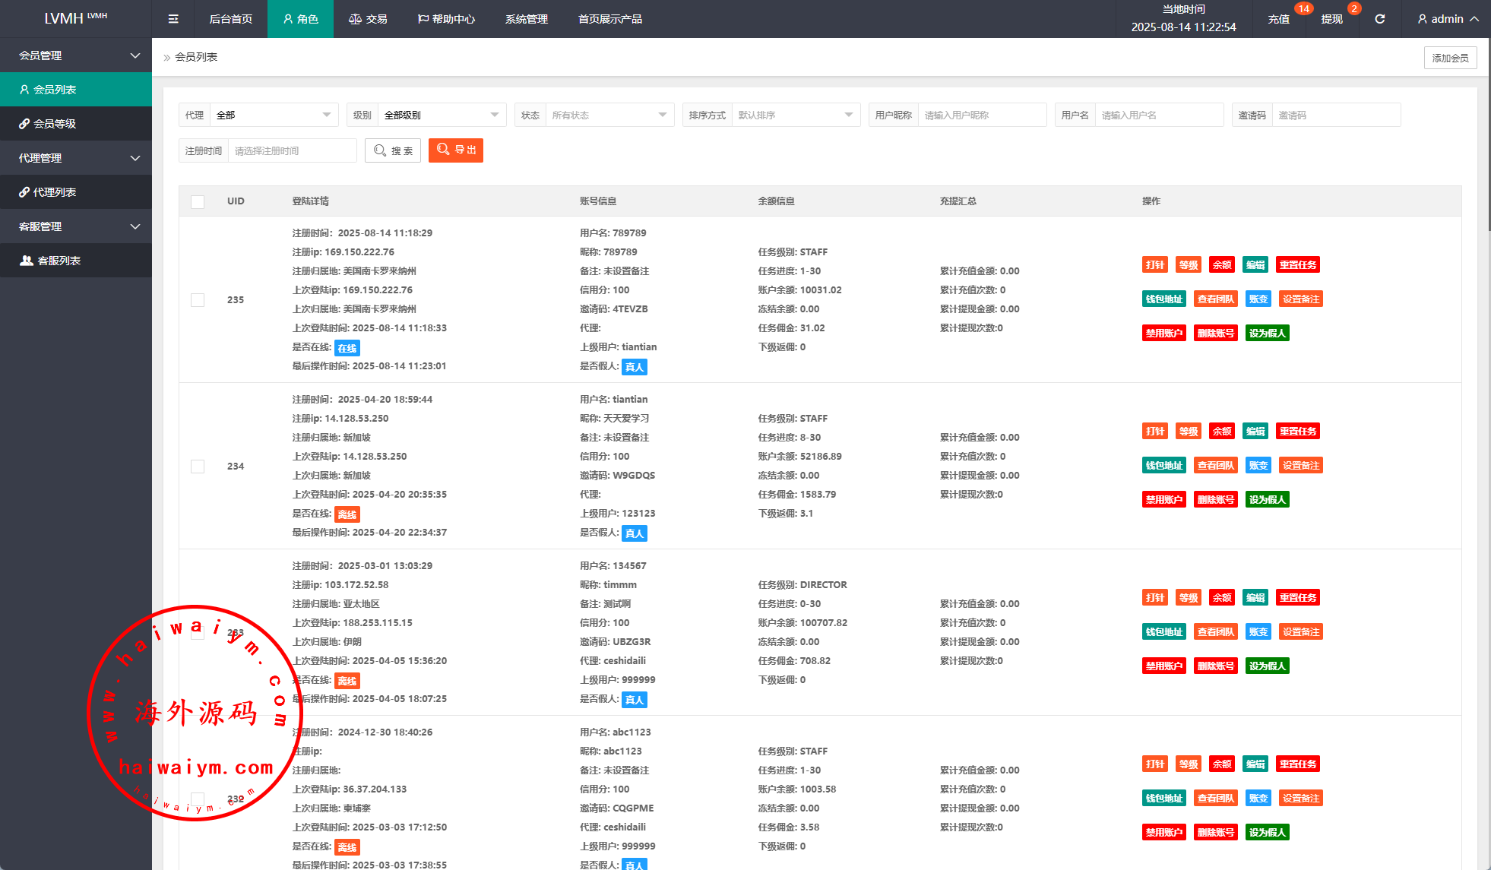Check the row checkbox for UID 235
This screenshot has width=1491, height=870.
point(198,300)
